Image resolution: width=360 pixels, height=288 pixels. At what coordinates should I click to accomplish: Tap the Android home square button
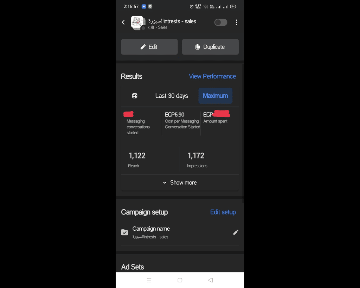click(180, 280)
